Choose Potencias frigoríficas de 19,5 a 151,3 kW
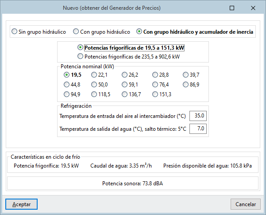This screenshot has height=215, width=266. pos(80,47)
